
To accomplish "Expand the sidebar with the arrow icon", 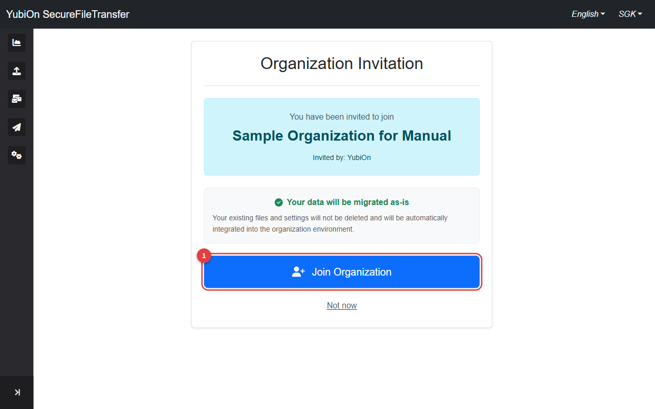I will tap(17, 393).
